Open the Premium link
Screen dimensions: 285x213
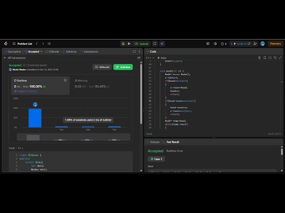(275, 44)
